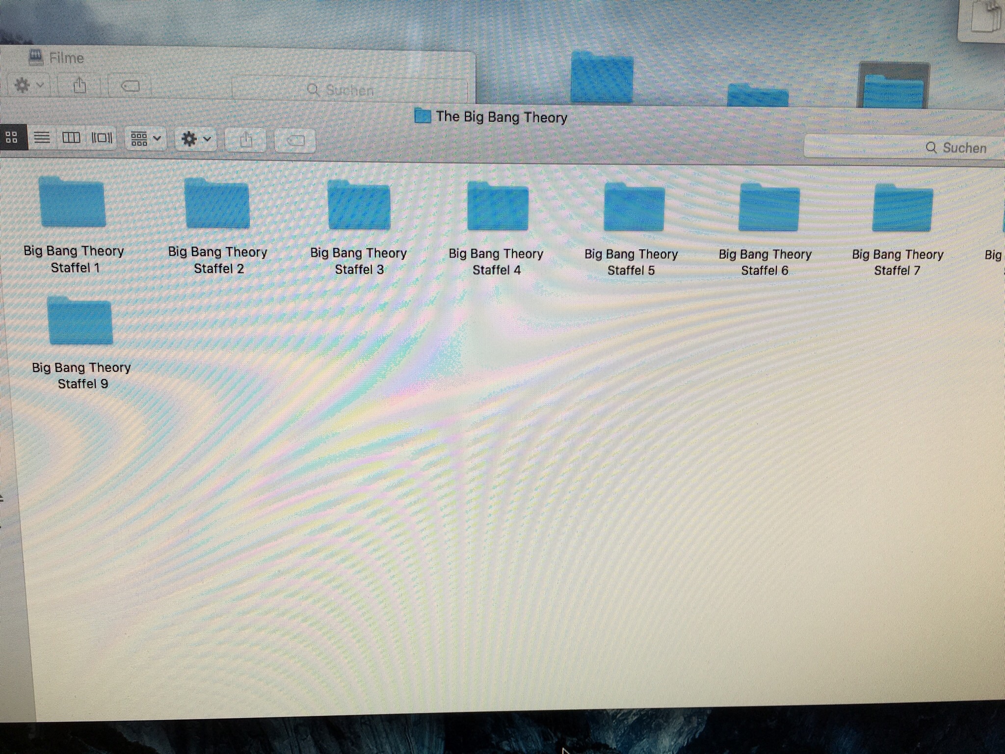The image size is (1005, 754).
Task: Click the Filme window title drive icon
Action: [x=36, y=57]
